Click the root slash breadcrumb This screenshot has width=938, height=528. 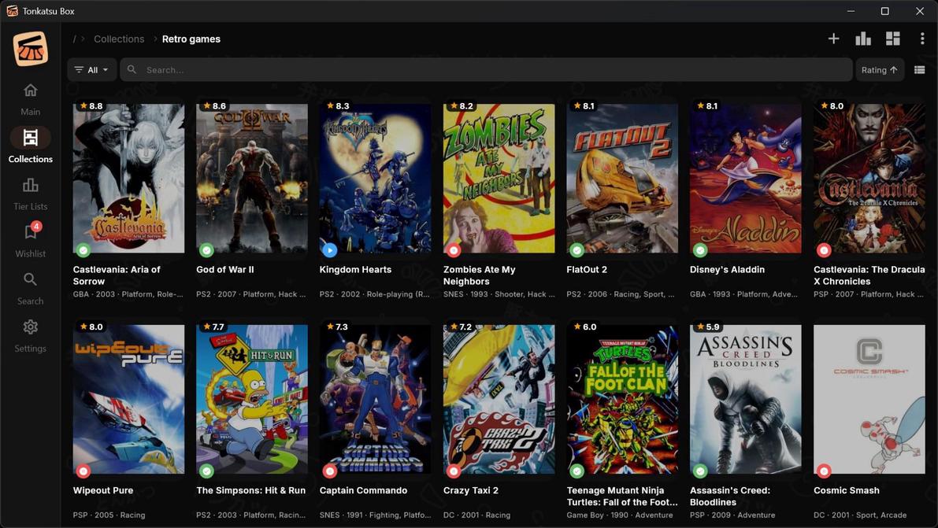tap(75, 39)
